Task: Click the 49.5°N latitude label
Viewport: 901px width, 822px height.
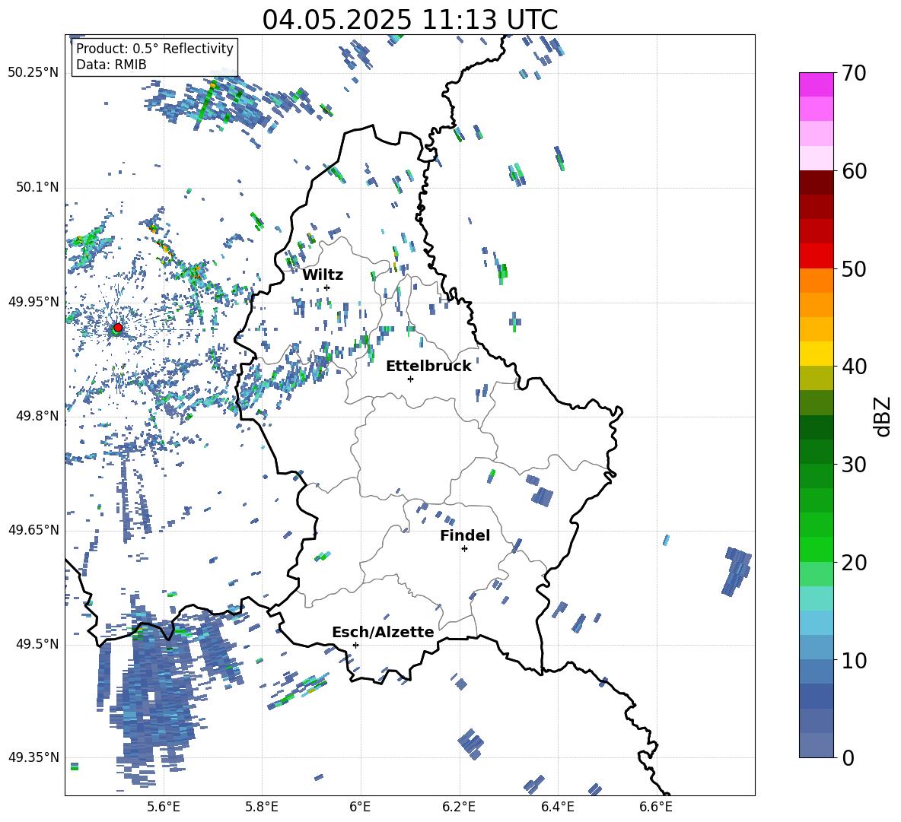Action: coord(37,643)
